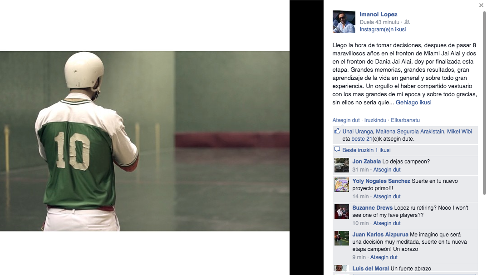Close the photo viewer with the X

coord(481,5)
